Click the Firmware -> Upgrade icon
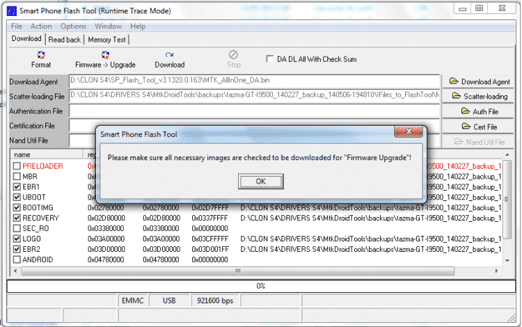This screenshot has width=522, height=327. coord(105,55)
